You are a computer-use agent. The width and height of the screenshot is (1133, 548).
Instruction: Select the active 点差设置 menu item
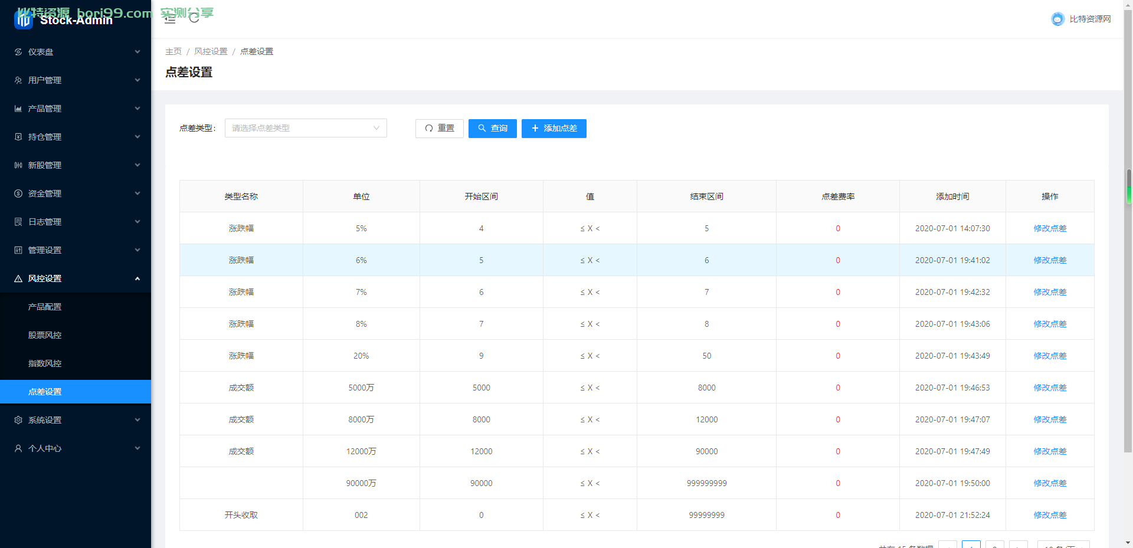[76, 392]
